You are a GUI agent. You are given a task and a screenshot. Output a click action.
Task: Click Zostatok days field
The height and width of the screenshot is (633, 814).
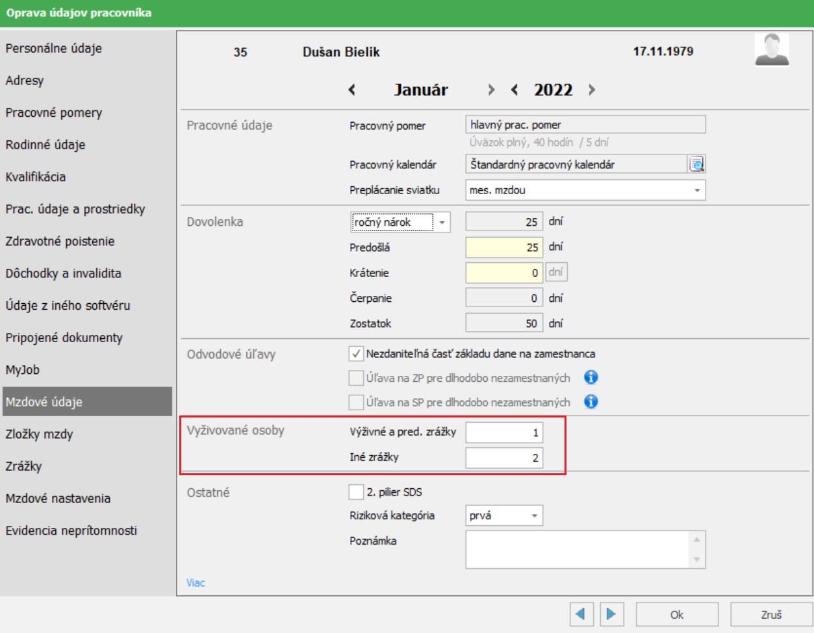pos(504,323)
